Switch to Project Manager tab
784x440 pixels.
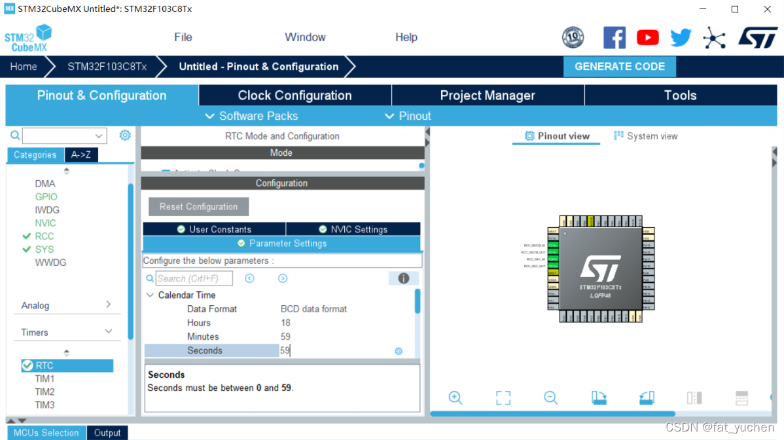pyautogui.click(x=488, y=96)
